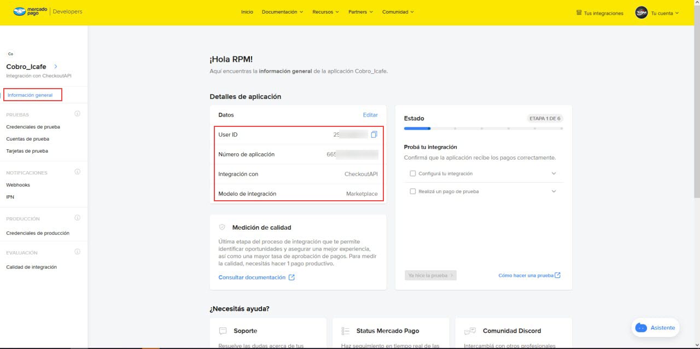
Task: Click Cómo hacer una prueba link
Action: click(526, 275)
